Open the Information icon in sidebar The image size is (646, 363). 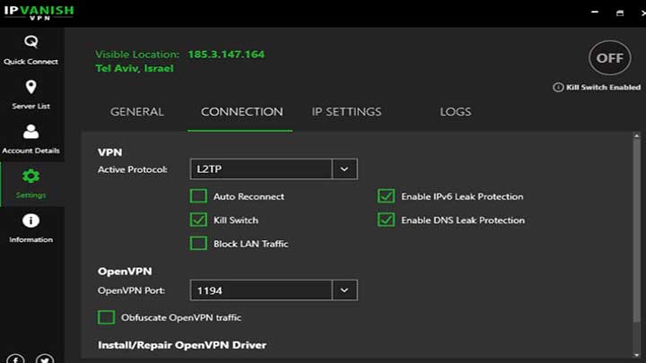(31, 221)
